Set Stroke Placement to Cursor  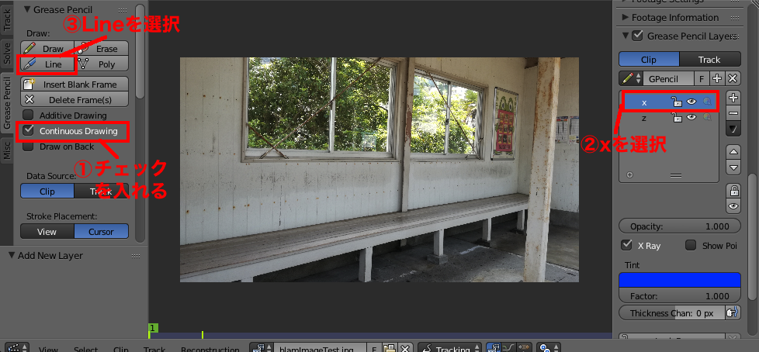pos(101,232)
